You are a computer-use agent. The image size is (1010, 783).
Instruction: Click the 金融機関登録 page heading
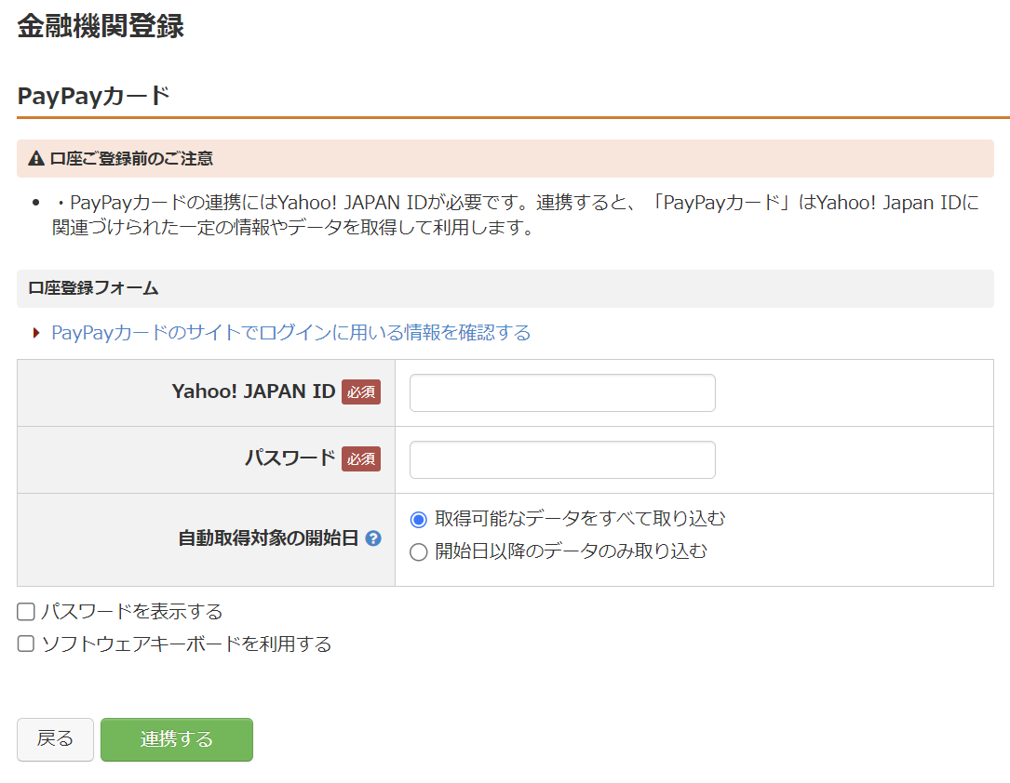pyautogui.click(x=99, y=26)
